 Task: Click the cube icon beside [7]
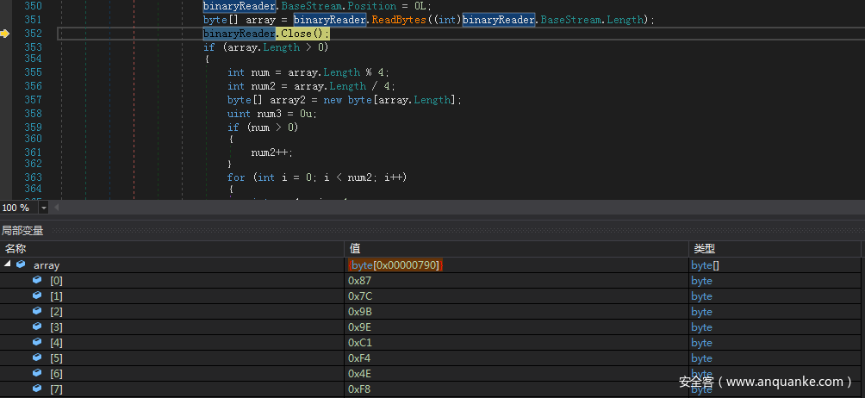(x=37, y=389)
